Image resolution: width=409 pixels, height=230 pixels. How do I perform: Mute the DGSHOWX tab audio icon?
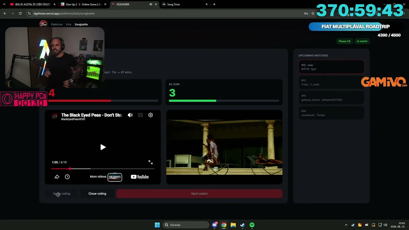coord(150,4)
